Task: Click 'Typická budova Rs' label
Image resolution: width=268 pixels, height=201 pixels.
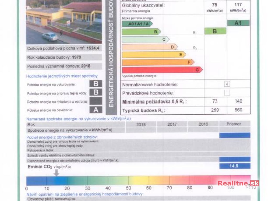Action: click(144, 111)
